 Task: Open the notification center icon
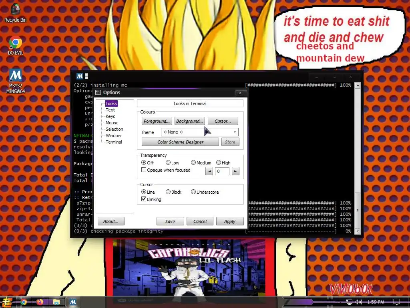(397, 302)
